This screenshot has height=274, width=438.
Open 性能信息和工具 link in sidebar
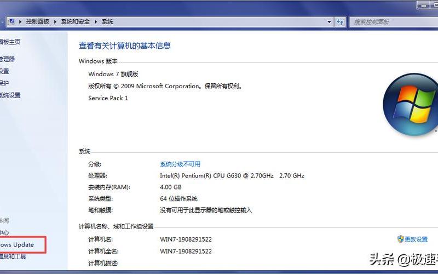(13, 256)
